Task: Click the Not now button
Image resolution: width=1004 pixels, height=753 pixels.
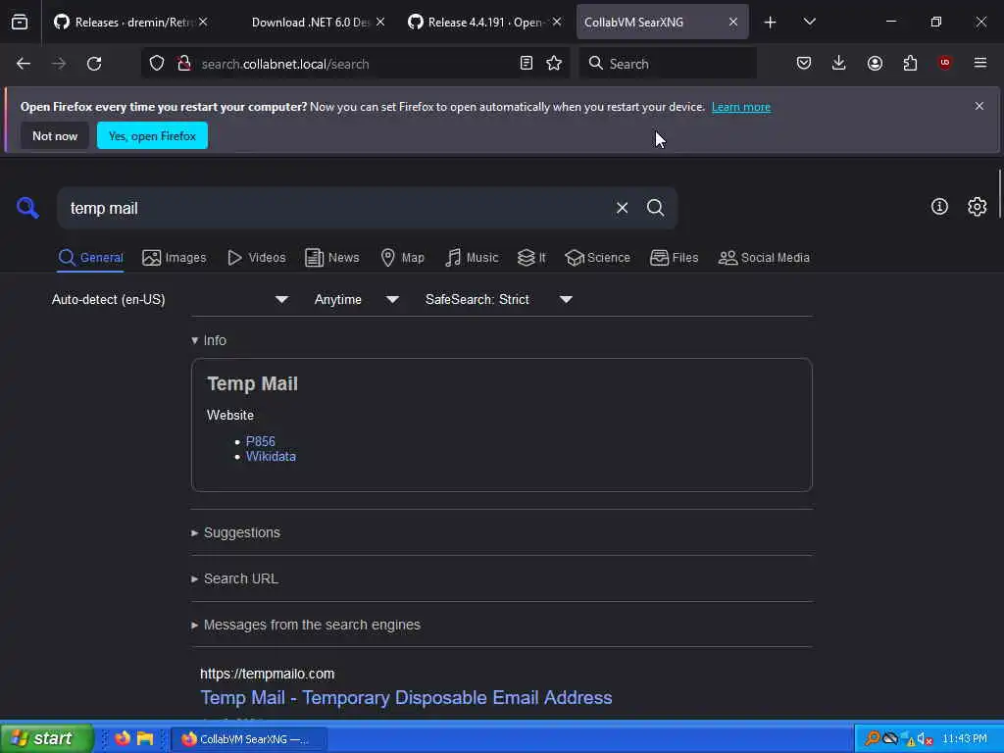Action: [55, 135]
